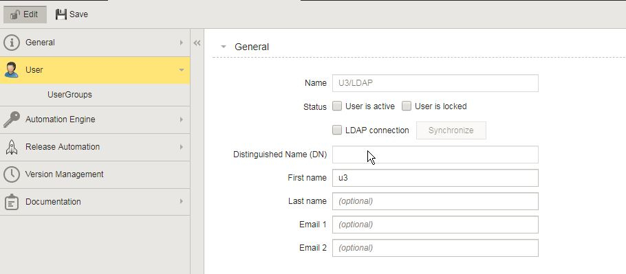Expand the General sidebar arrow
Screen dimensions: 626x274
181,42
